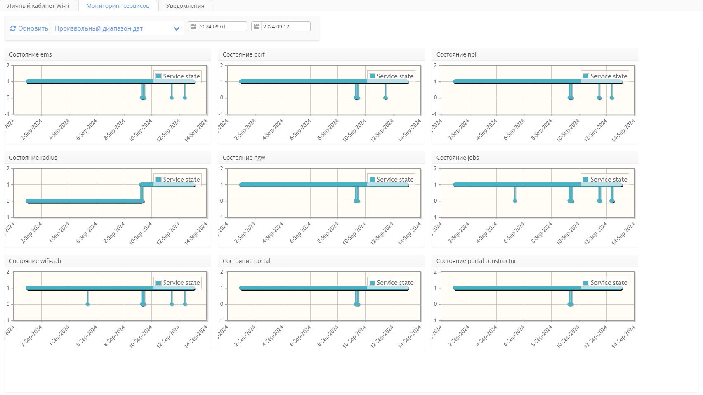This screenshot has height=395, width=703.
Task: Toggle Service state legend swatch in pcrf chart
Action: click(372, 76)
